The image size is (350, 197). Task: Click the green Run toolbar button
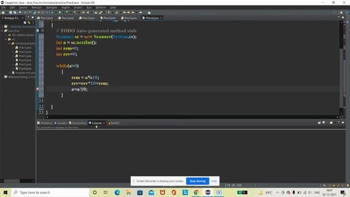60,13
